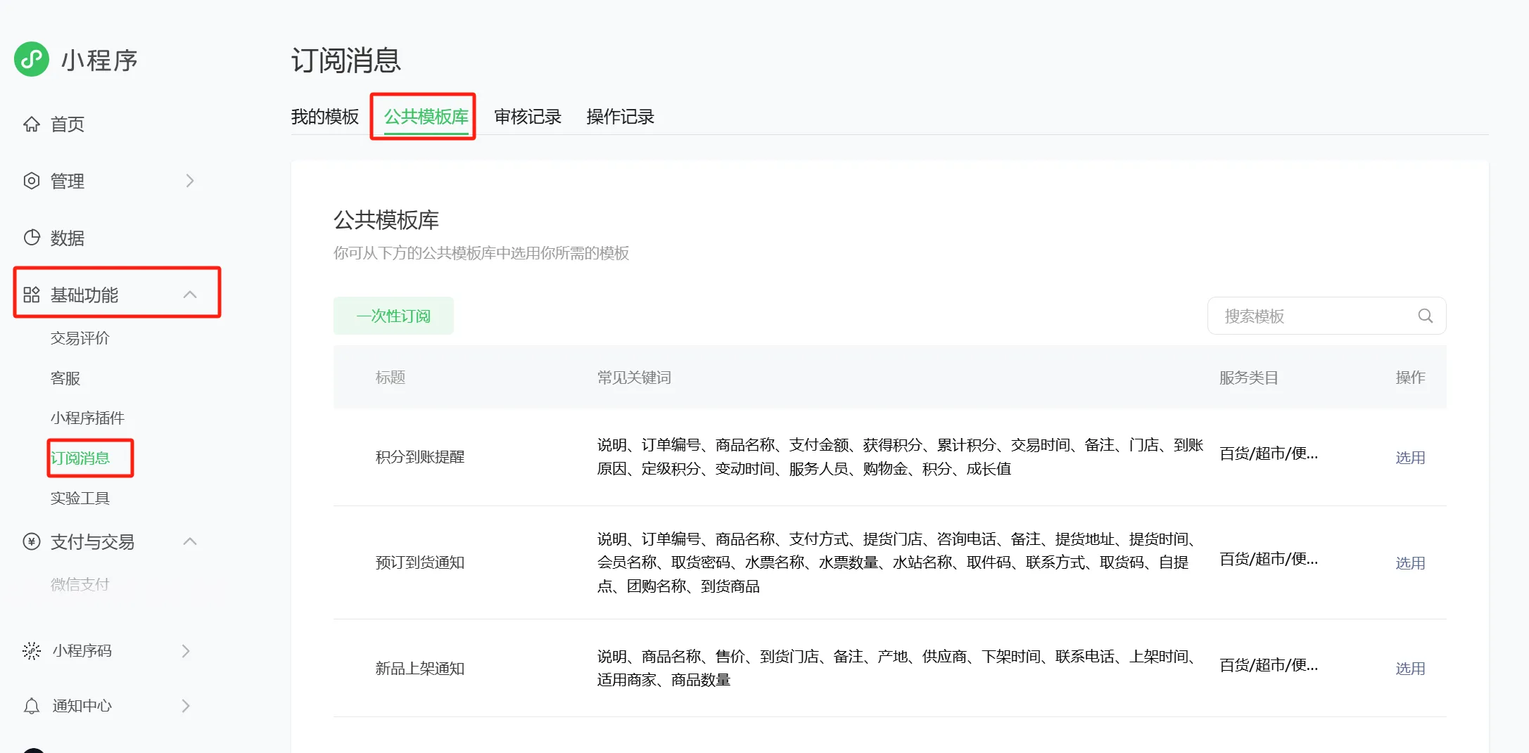1529x753 pixels.
Task: Click the 标题 column header
Action: click(x=391, y=378)
